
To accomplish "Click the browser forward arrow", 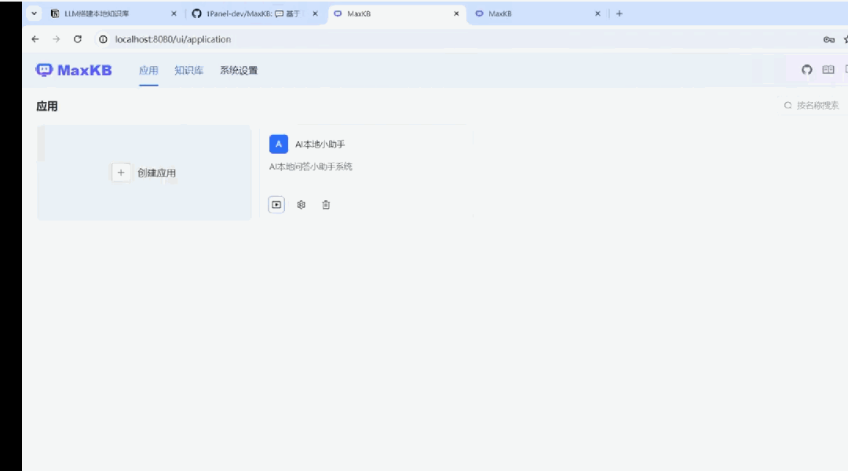I will click(57, 39).
